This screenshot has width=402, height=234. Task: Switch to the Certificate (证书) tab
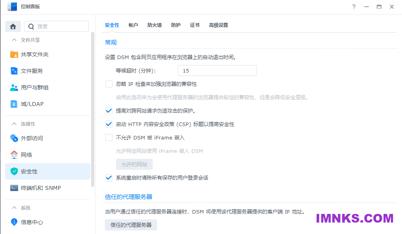tap(194, 25)
